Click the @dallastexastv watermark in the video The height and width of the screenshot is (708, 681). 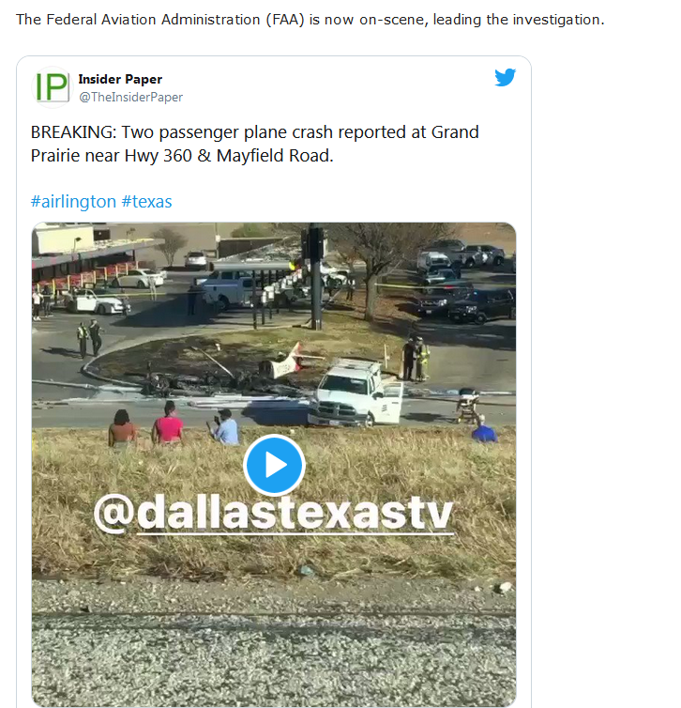[x=273, y=514]
